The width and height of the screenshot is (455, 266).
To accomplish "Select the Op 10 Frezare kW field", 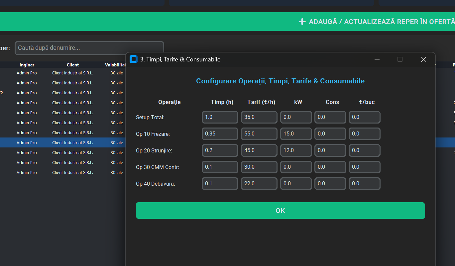I will pos(296,134).
